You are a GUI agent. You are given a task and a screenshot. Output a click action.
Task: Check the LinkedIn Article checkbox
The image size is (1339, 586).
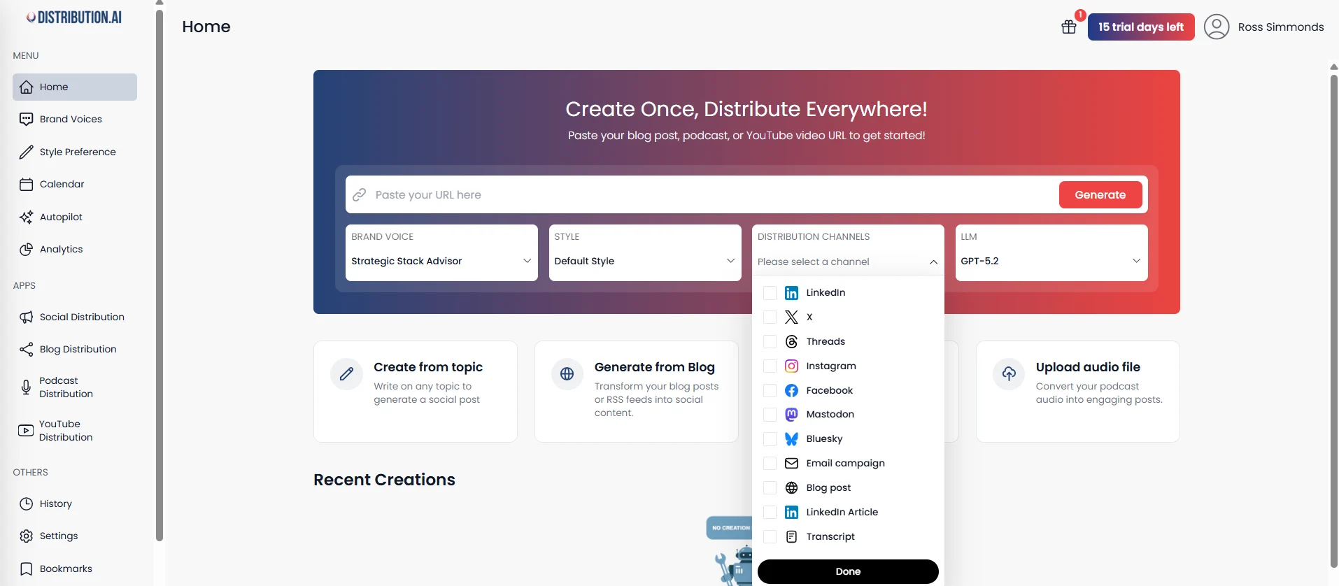point(770,513)
